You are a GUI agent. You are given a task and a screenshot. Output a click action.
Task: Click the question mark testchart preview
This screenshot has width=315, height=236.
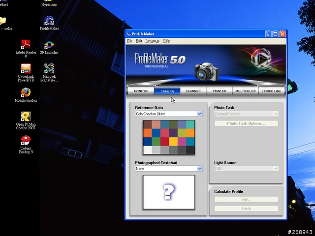pos(169,192)
